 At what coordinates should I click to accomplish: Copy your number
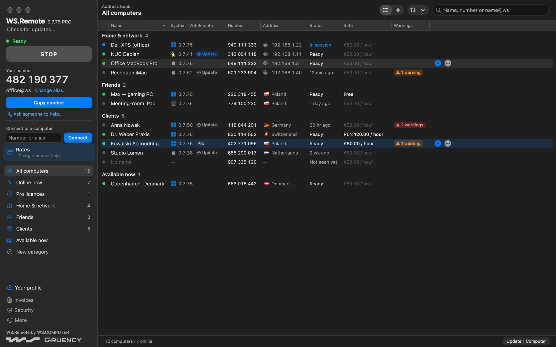49,103
